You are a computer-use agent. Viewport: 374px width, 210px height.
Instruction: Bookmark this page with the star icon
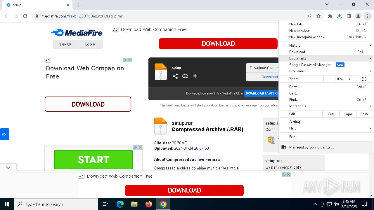(x=318, y=16)
